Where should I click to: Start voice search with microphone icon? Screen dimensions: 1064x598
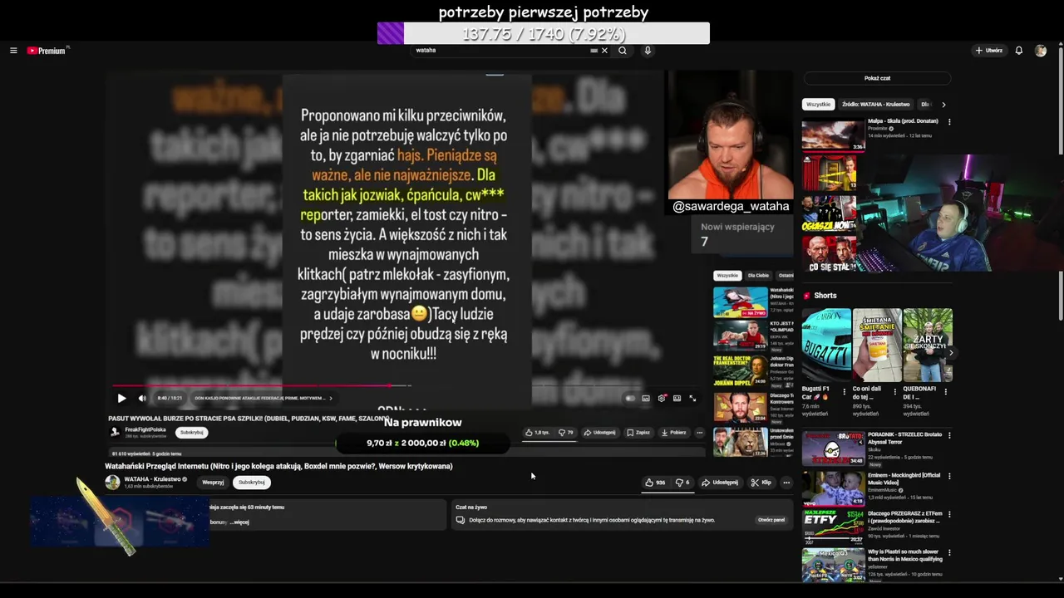648,51
